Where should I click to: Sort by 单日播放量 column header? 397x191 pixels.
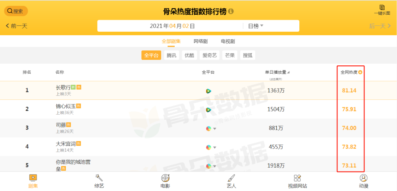coord(277,72)
